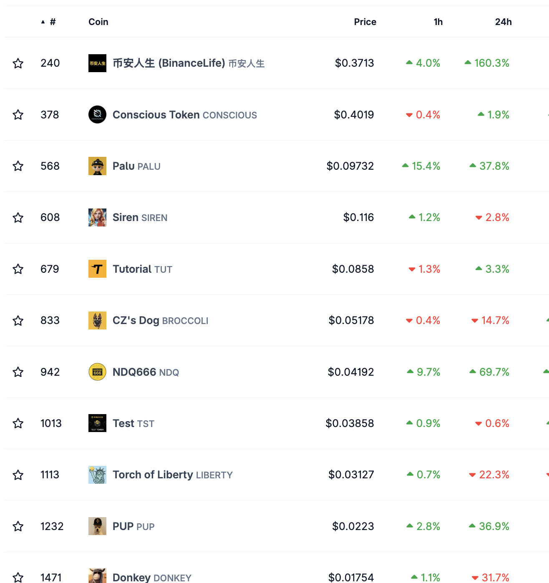
Task: Sort by rank number column
Action: [52, 22]
